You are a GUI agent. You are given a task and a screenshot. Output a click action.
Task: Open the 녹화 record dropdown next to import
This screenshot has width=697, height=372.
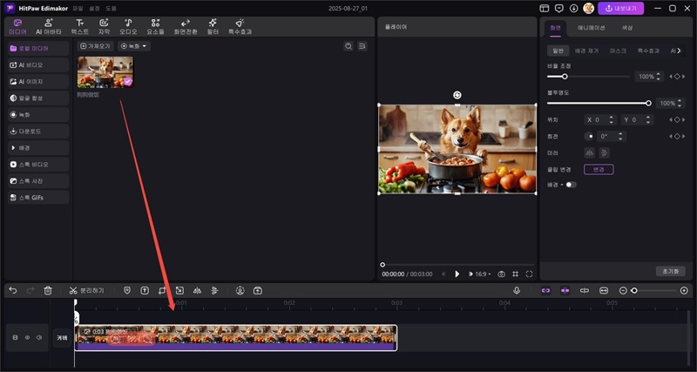134,46
